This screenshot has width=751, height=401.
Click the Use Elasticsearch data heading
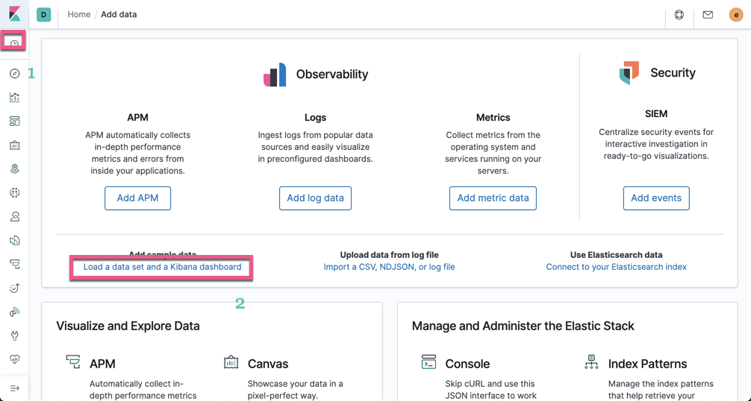click(617, 255)
